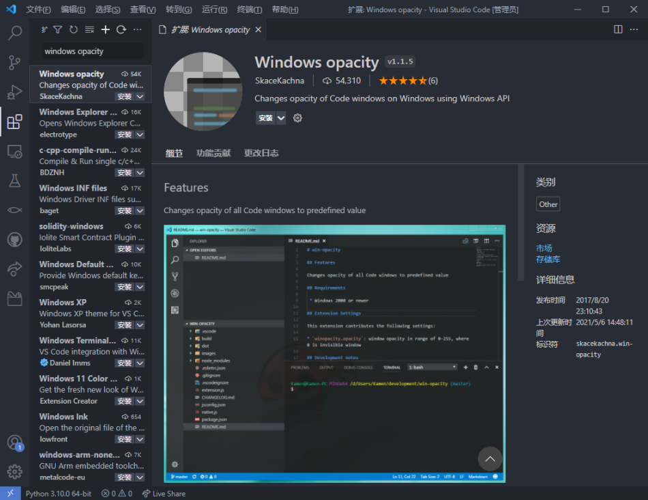648x500 pixels.
Task: Open the Testing flask view
Action: pos(15,181)
